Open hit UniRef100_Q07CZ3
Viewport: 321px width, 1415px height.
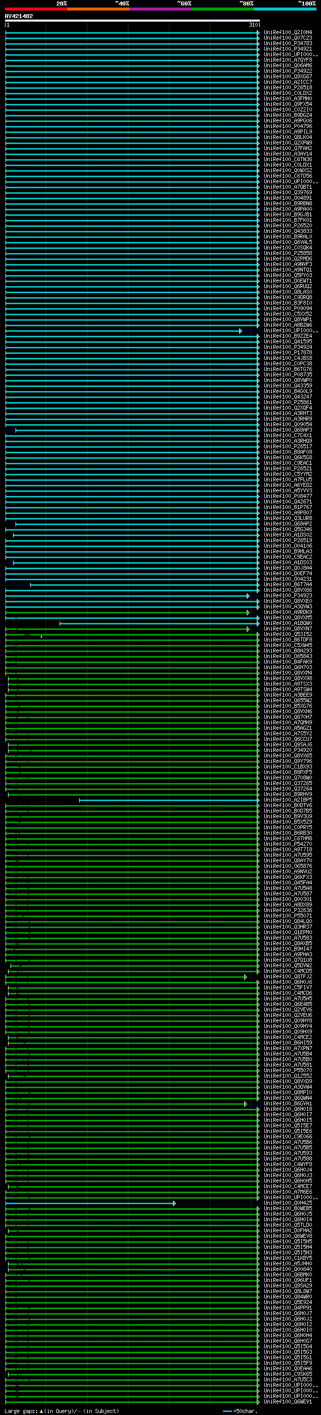[288, 38]
